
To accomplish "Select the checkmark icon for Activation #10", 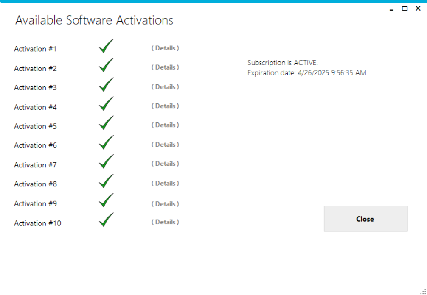I will click(106, 220).
